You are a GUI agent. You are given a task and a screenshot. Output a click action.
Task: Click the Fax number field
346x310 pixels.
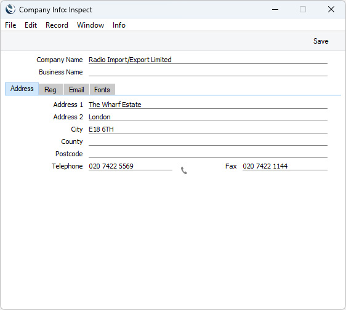[x=285, y=166]
